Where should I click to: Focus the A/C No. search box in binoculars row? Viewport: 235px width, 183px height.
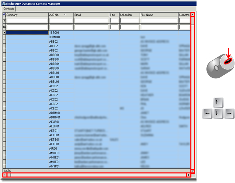point(61,27)
